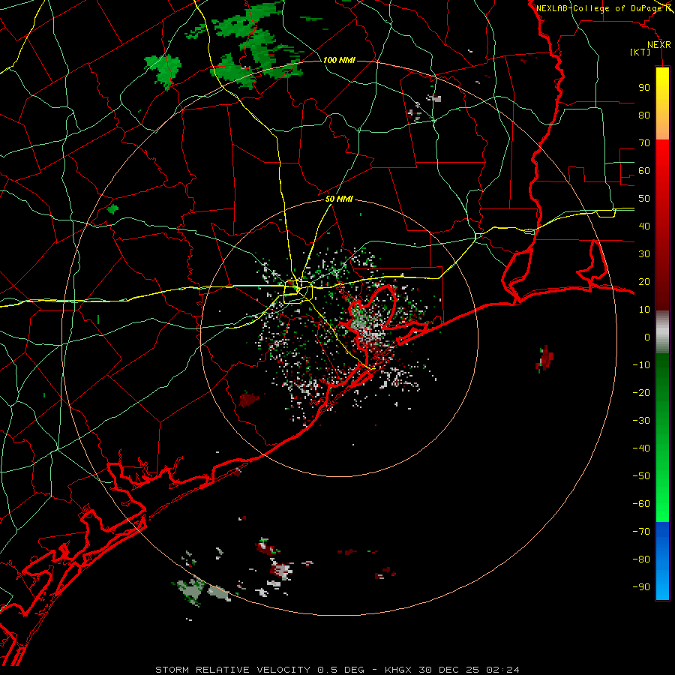Click the -50 scale label
The height and width of the screenshot is (675, 675).
641,476
